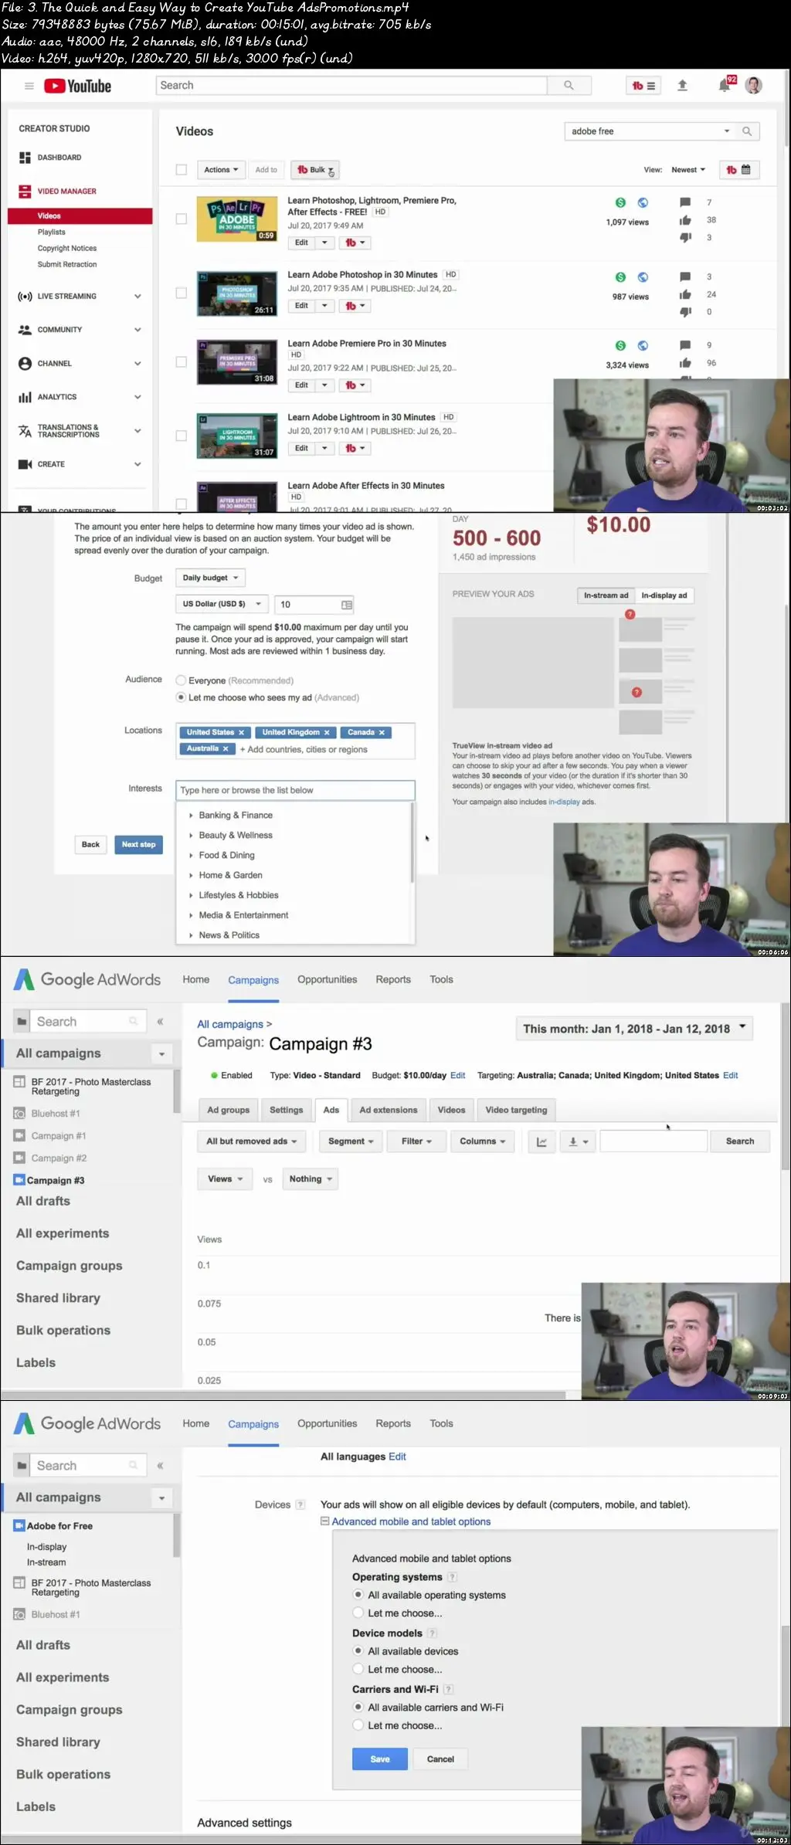
Task: Switch to the 'Ad extensions' tab
Action: 389,1110
